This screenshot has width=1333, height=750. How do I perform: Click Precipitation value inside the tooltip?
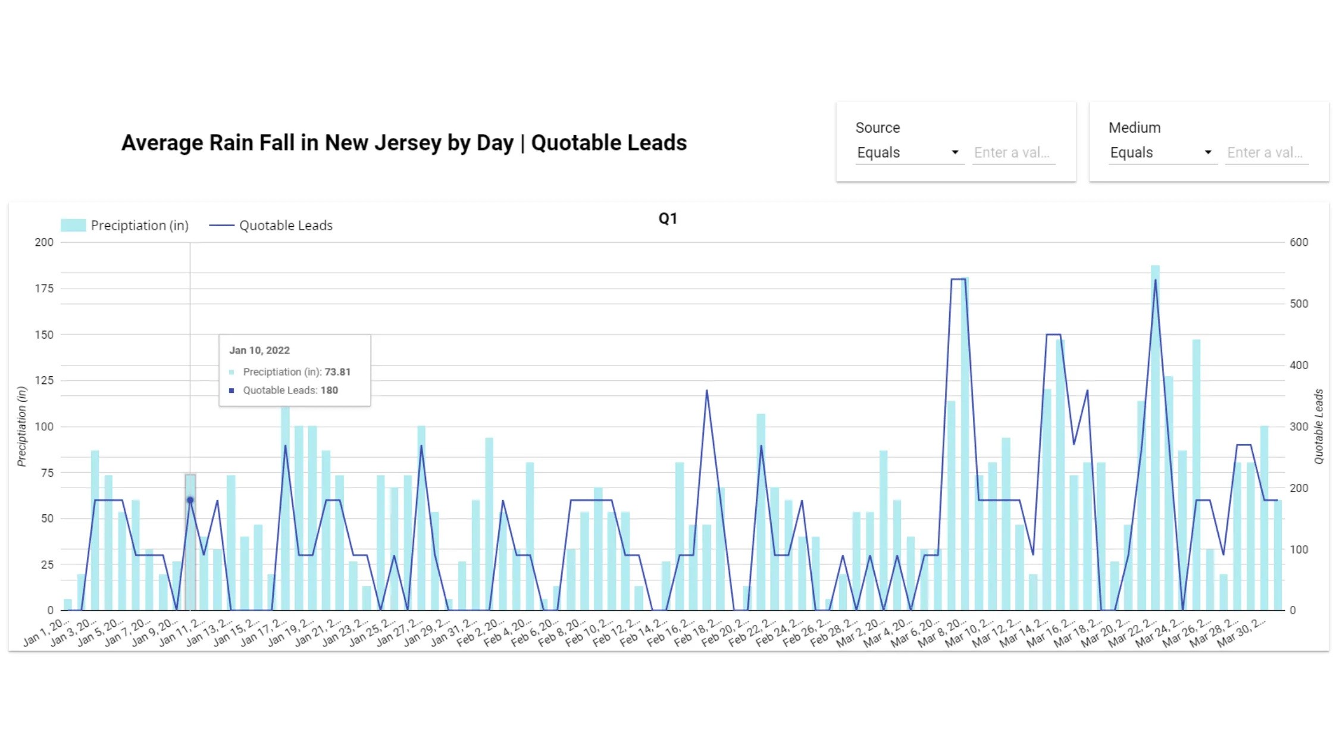[296, 371]
